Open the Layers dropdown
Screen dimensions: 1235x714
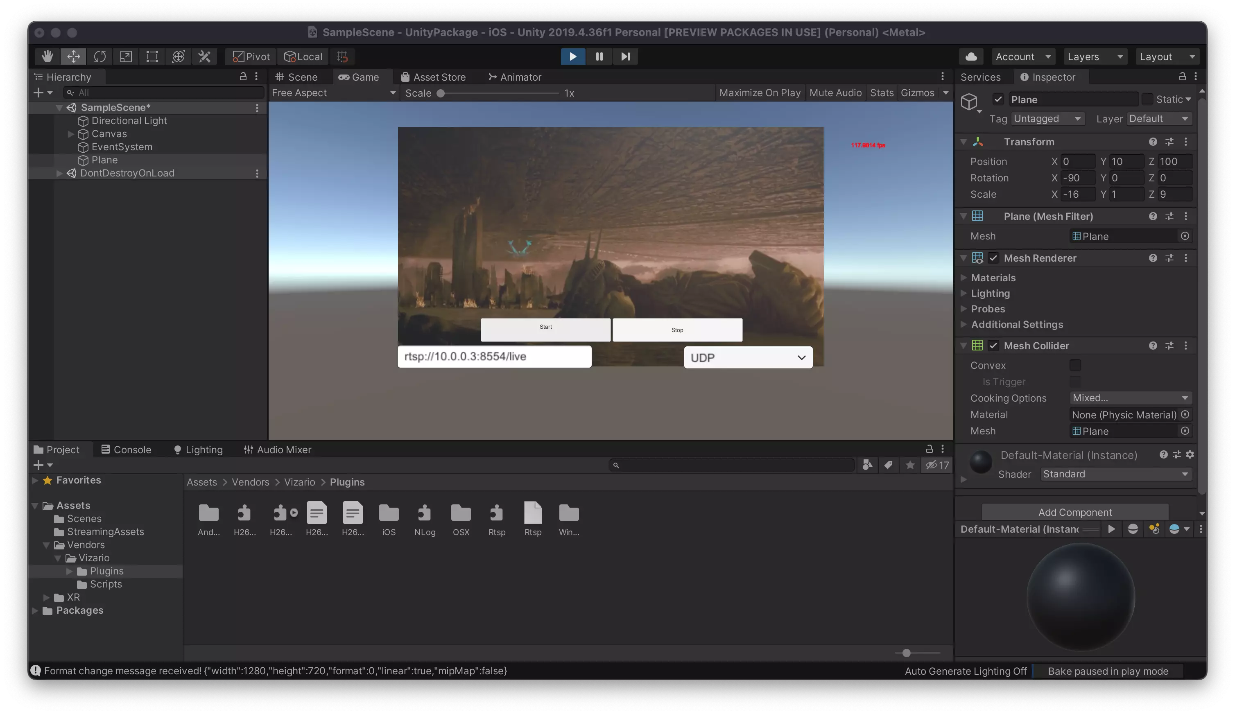(x=1095, y=56)
